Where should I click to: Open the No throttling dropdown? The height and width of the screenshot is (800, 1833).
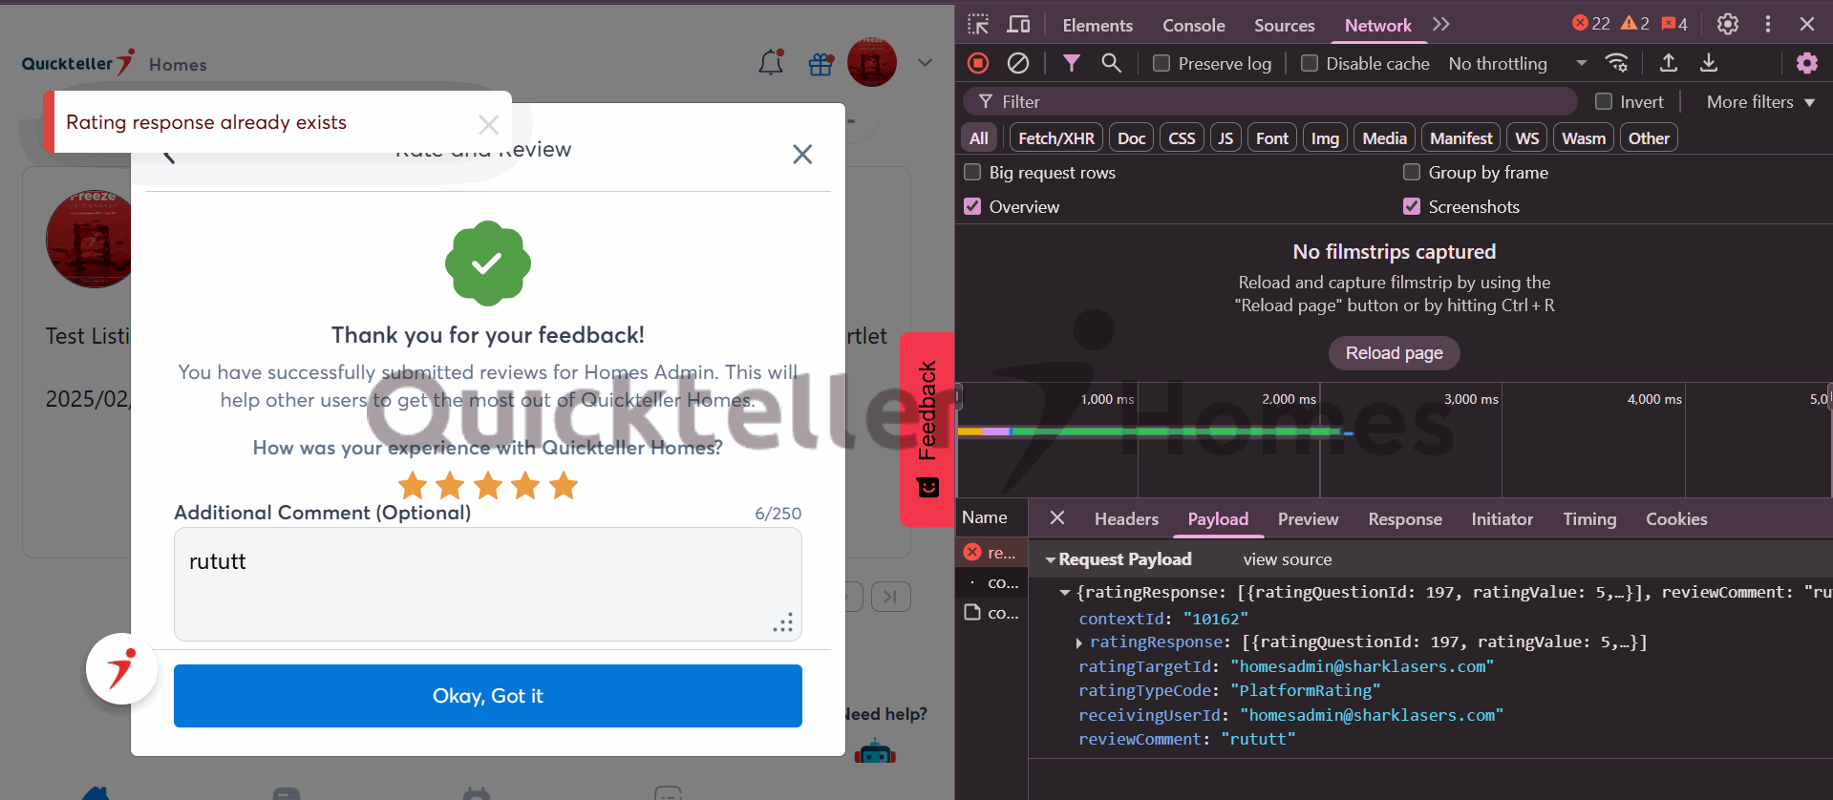tap(1517, 63)
